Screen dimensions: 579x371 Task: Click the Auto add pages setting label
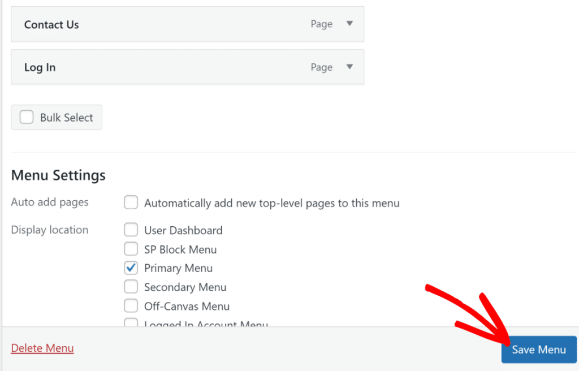pos(50,202)
